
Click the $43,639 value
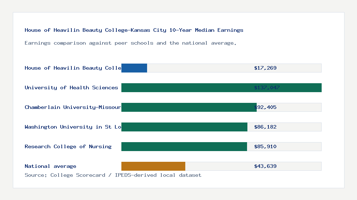pos(265,166)
